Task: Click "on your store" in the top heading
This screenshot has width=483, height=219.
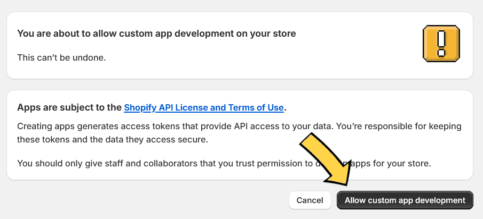Action: click(266, 33)
